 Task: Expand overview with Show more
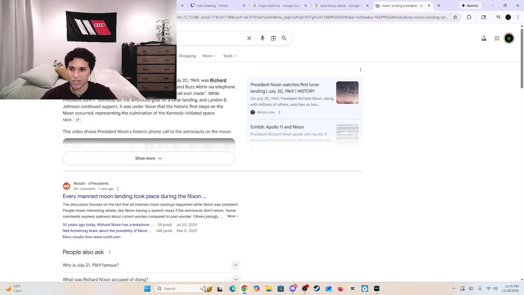tap(149, 158)
